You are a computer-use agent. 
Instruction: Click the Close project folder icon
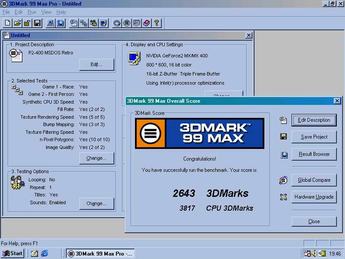coord(27,23)
